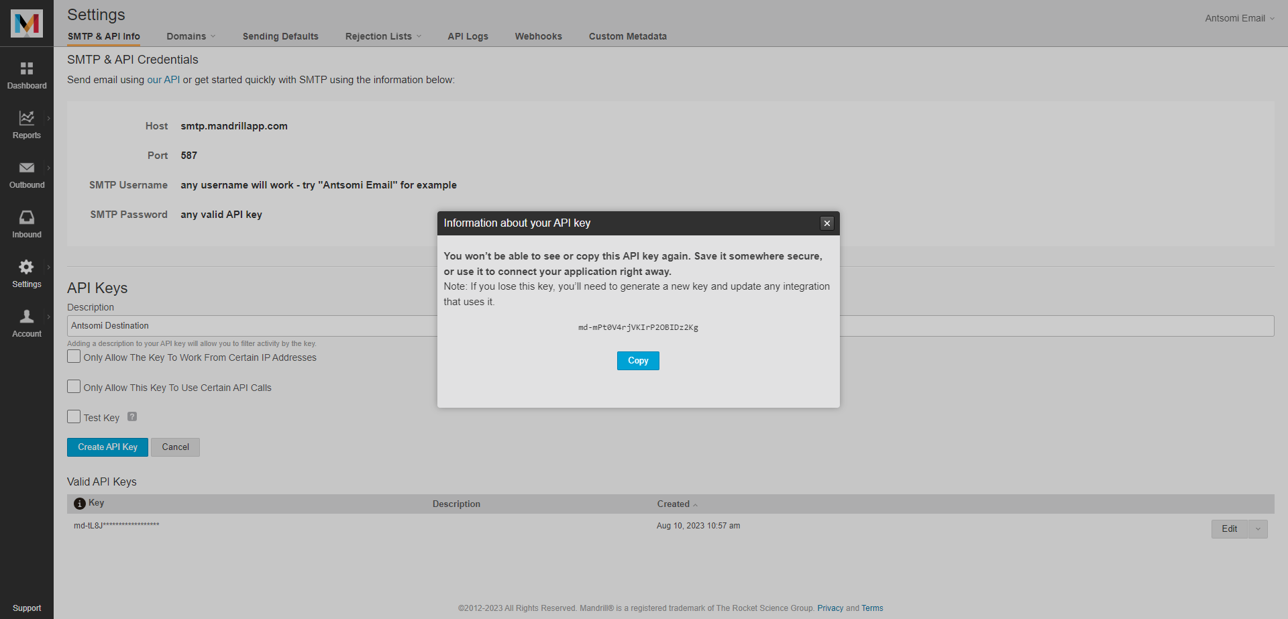This screenshot has height=619, width=1288.
Task: Open the Custom Metadata tab
Action: tap(627, 36)
